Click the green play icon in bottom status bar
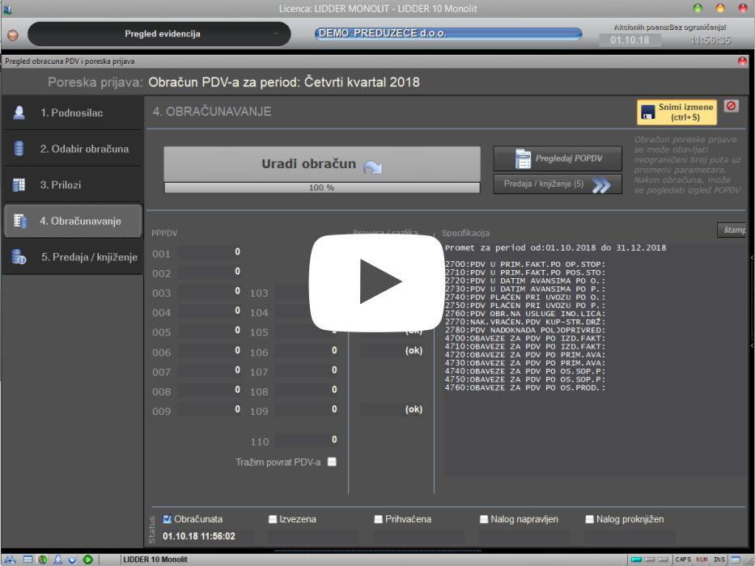Screen dimensions: 755x566 (x=87, y=560)
